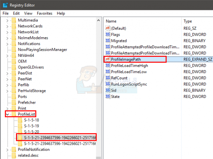Click the ProfileImagePath string value icon
The image size is (213, 159).
coord(108,59)
